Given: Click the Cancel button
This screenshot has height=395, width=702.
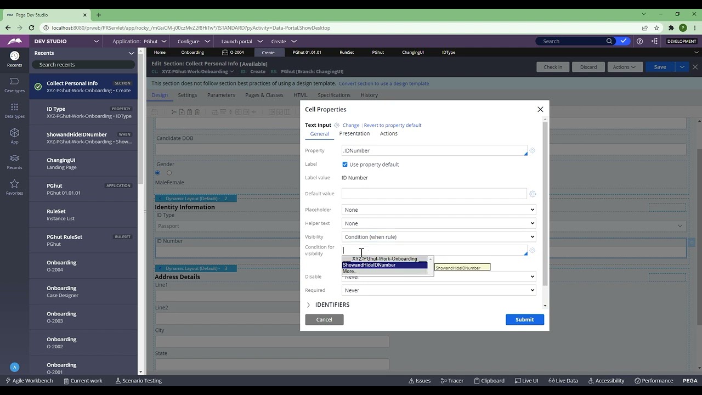Looking at the screenshot, I should 324,319.
